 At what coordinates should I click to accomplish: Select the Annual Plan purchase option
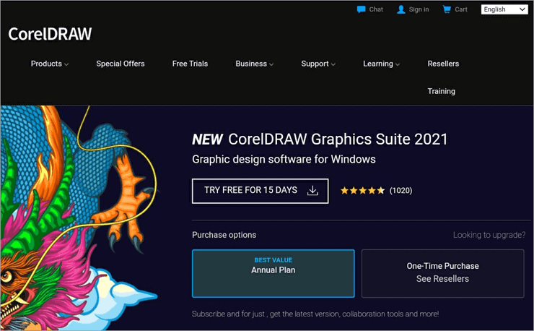(273, 273)
